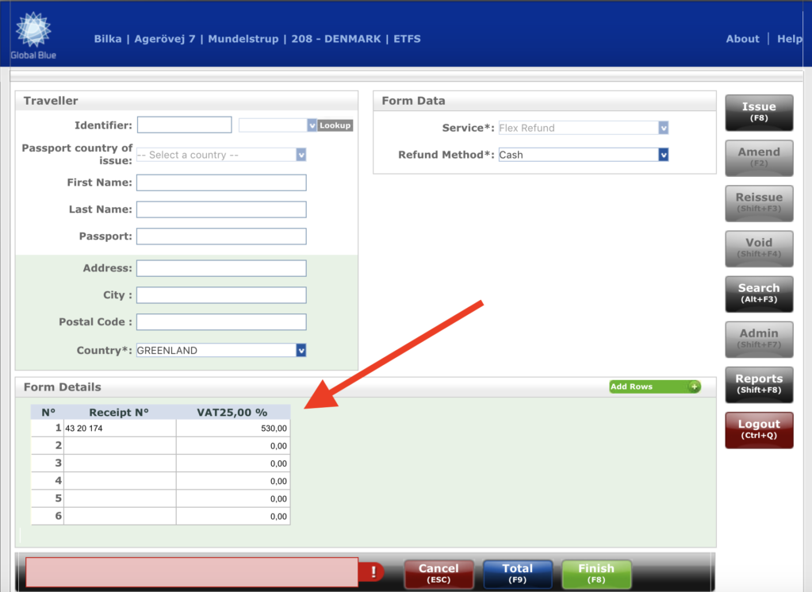812x592 pixels.
Task: Open Reports from the side panel
Action: (759, 383)
